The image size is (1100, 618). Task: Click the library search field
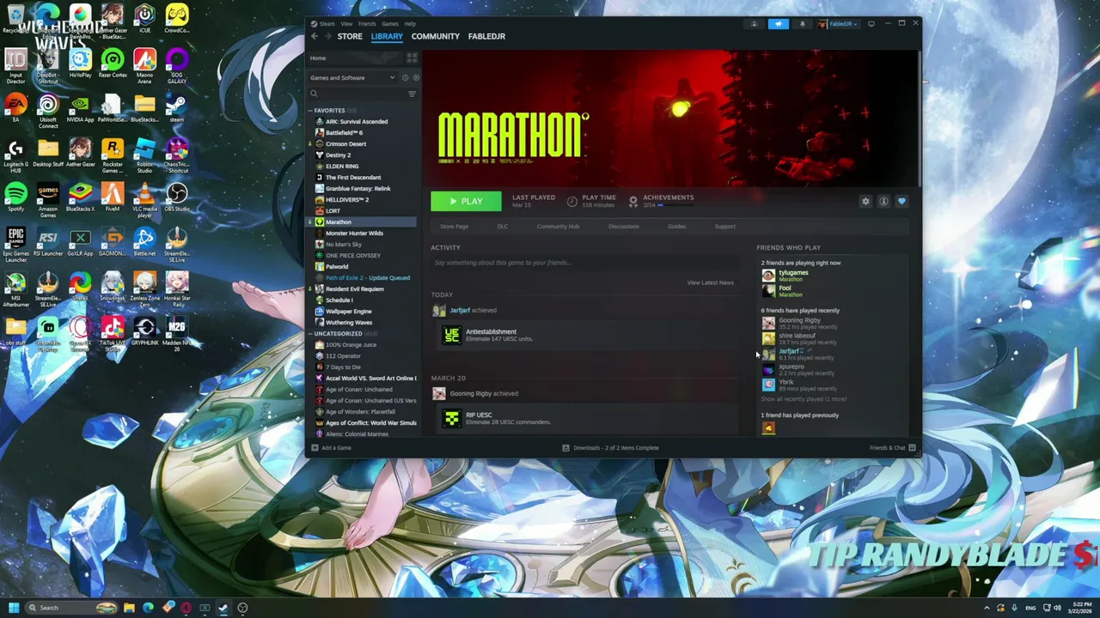[357, 94]
